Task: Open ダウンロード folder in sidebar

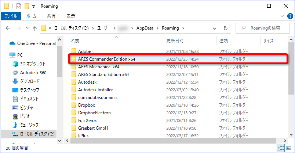Action: pyautogui.click(x=26, y=81)
